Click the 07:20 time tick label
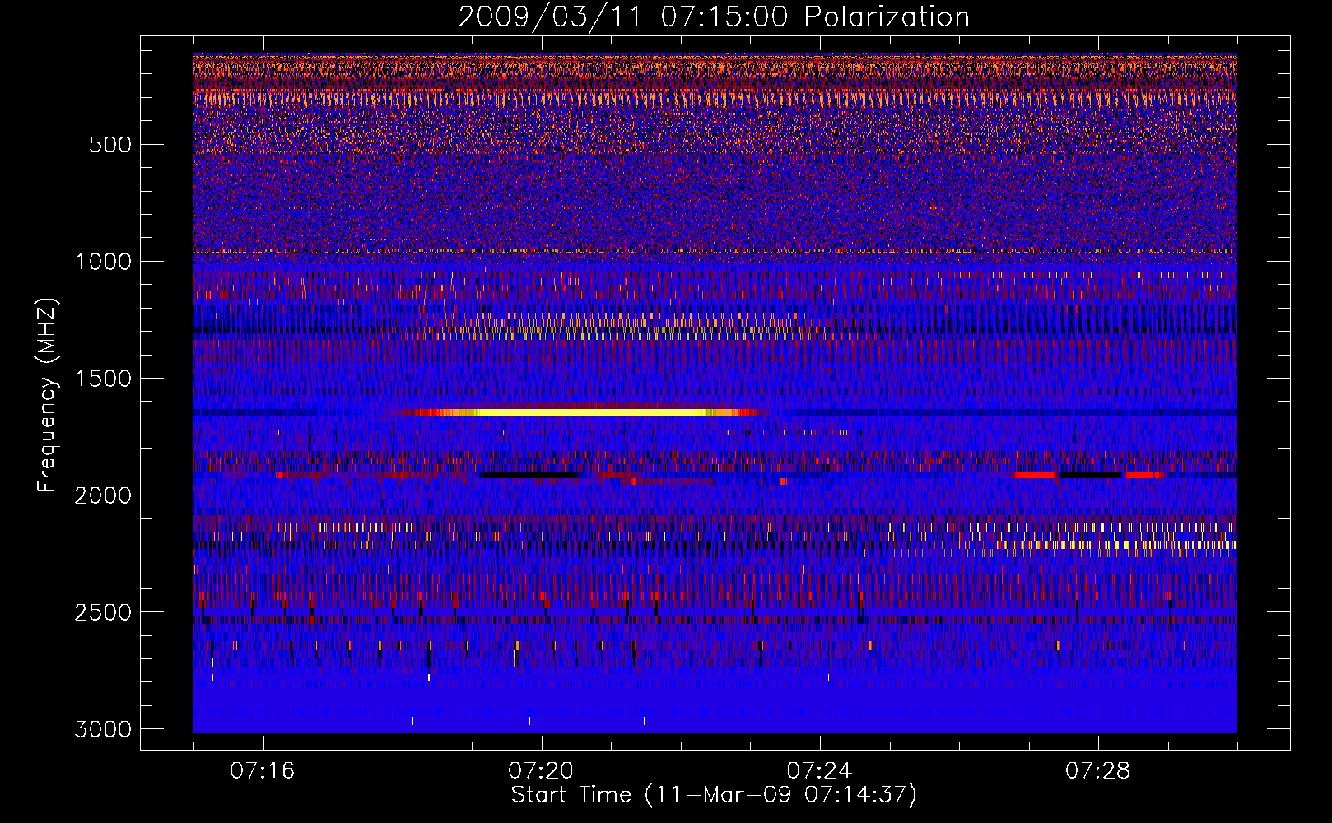Image resolution: width=1332 pixels, height=823 pixels. (541, 771)
